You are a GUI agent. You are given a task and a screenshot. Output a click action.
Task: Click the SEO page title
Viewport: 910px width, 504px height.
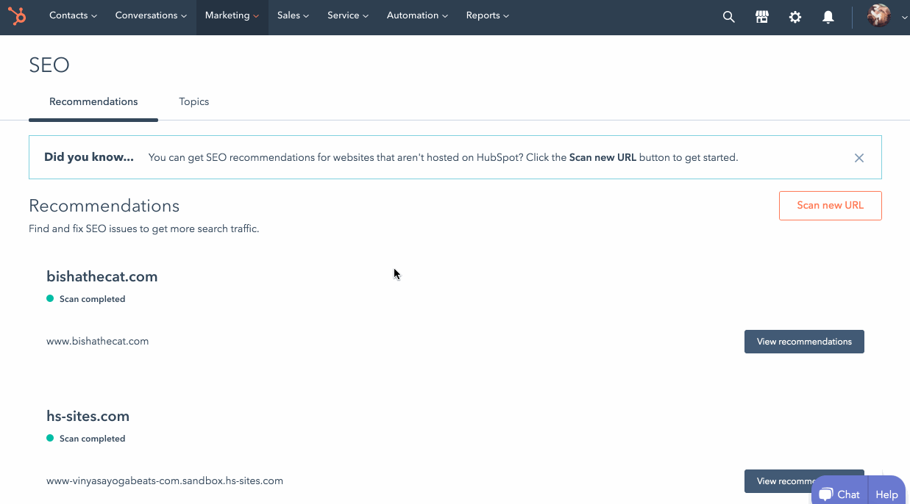pos(49,65)
